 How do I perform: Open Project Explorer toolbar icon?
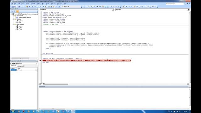tap(49, 7)
